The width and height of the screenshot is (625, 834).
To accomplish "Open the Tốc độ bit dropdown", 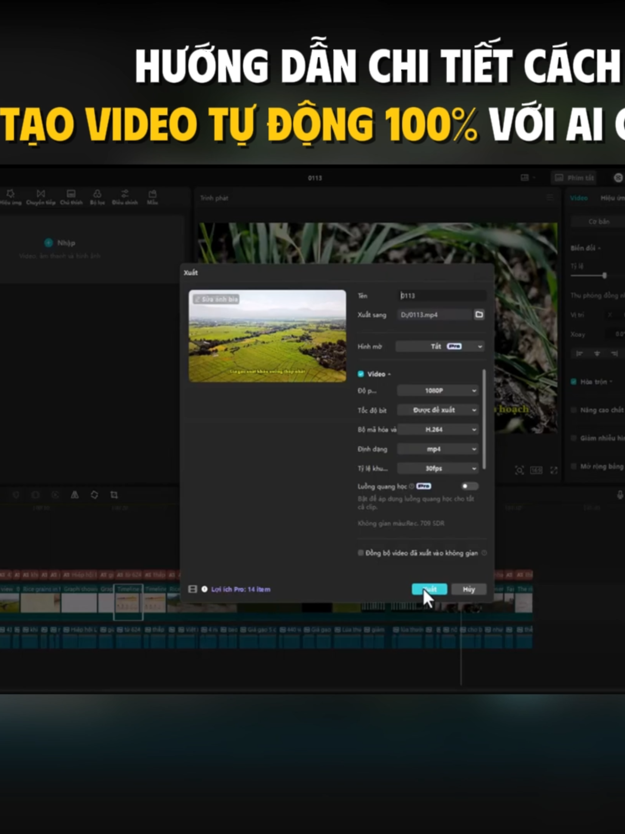I will click(438, 410).
